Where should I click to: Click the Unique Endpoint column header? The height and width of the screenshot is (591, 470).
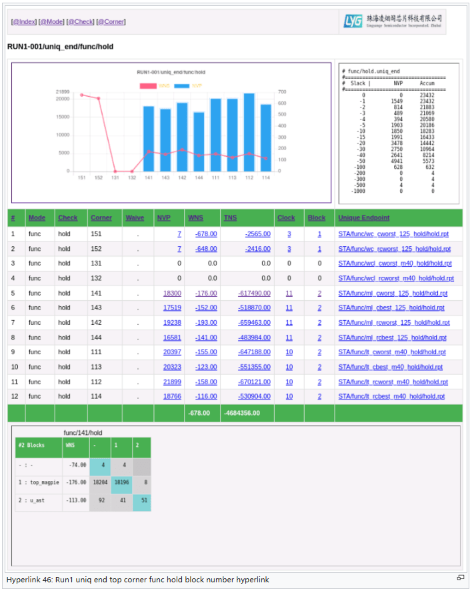363,218
